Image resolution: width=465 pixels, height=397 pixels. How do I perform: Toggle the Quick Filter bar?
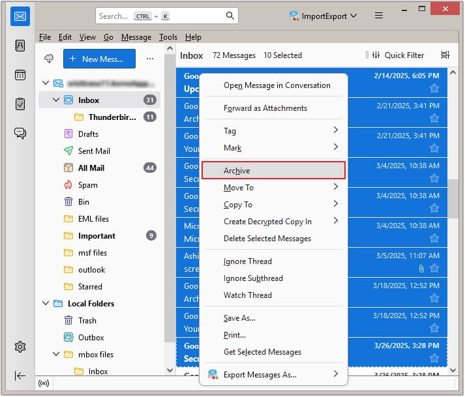397,55
